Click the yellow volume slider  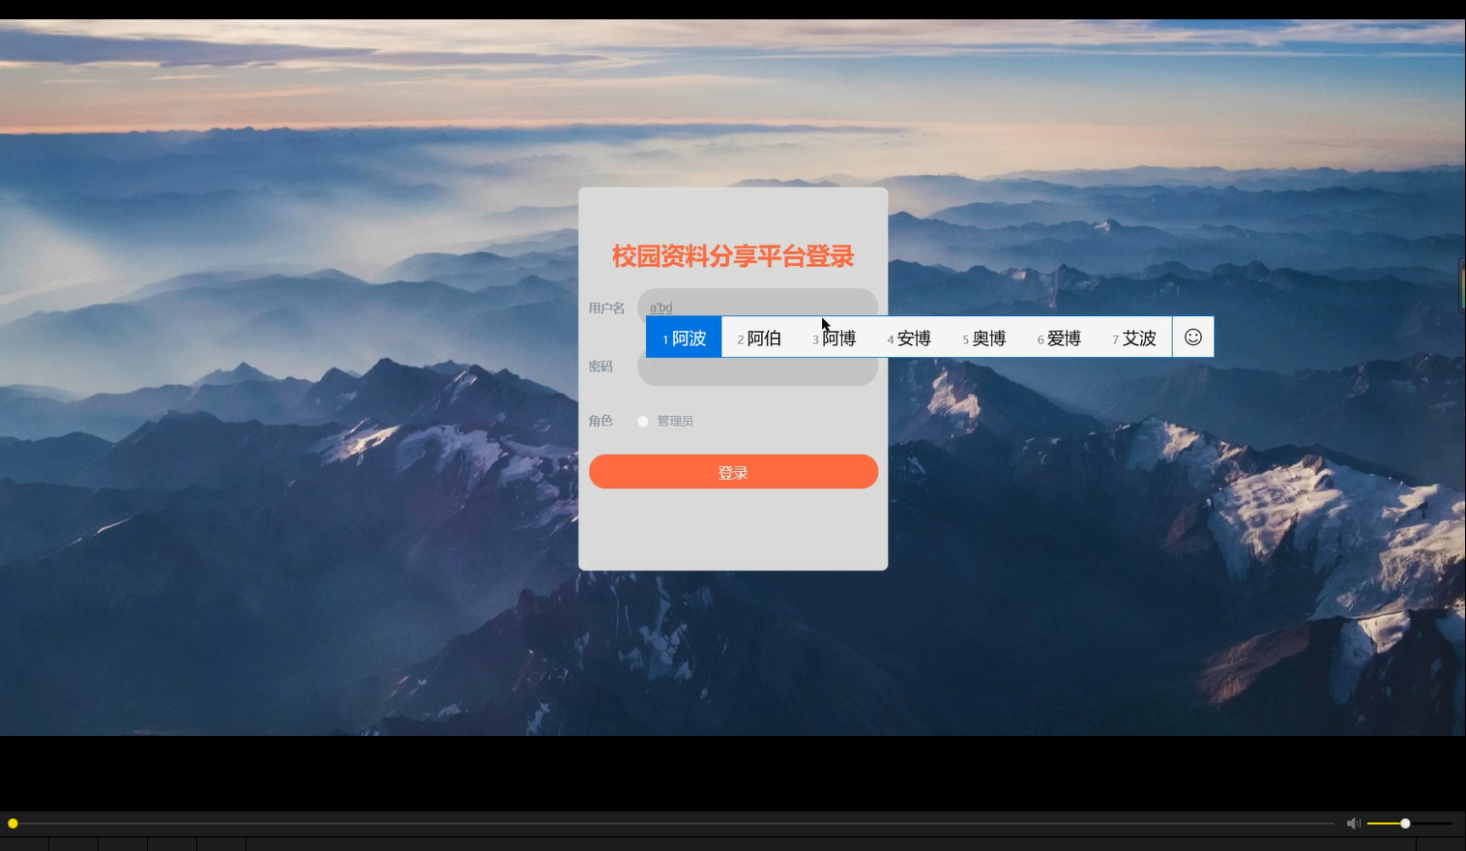(1410, 823)
